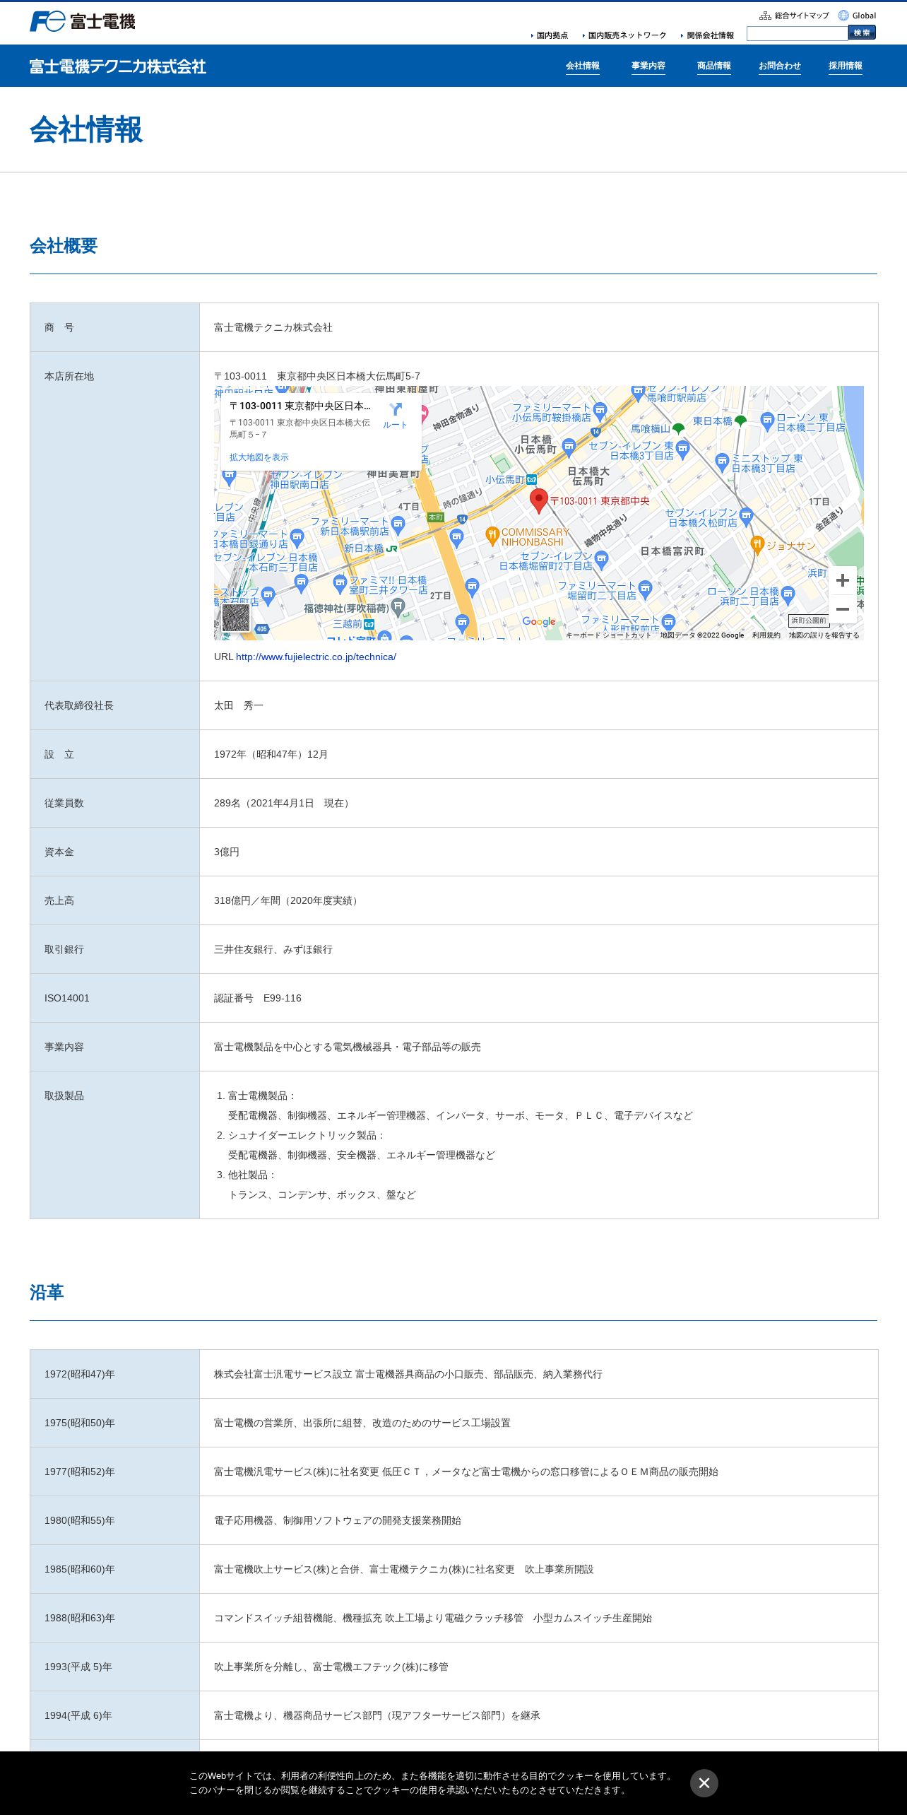The width and height of the screenshot is (907, 1815).
Task: Switch map to satellite view thumbnail
Action: 236,617
